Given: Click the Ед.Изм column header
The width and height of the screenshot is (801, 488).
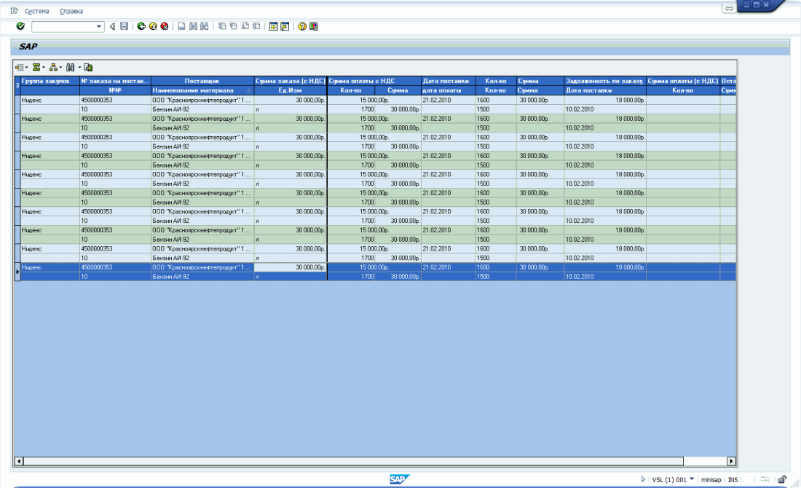Looking at the screenshot, I should (x=290, y=90).
